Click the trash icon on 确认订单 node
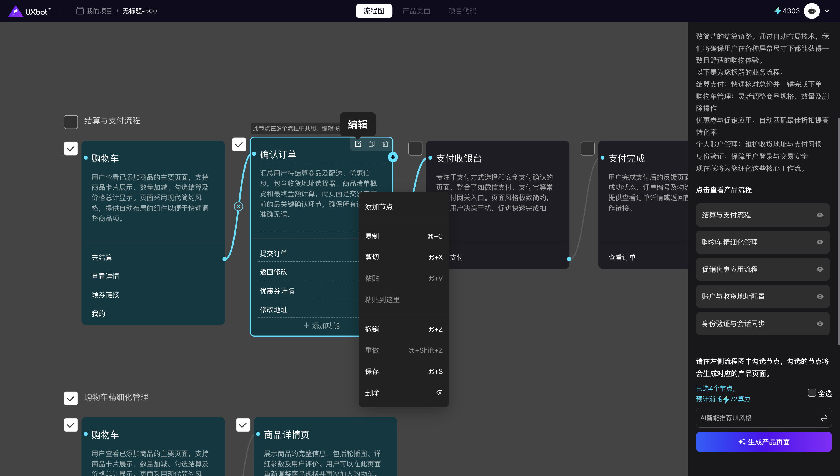 pyautogui.click(x=385, y=144)
